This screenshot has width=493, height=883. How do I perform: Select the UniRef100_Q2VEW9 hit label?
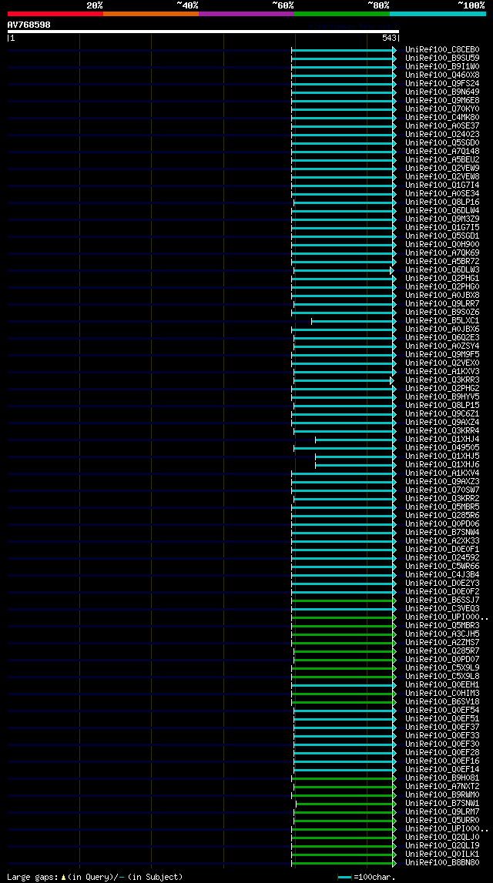click(x=442, y=168)
